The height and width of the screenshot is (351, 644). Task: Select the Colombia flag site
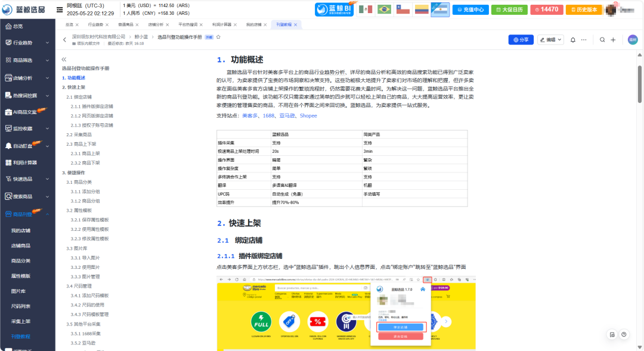point(422,9)
